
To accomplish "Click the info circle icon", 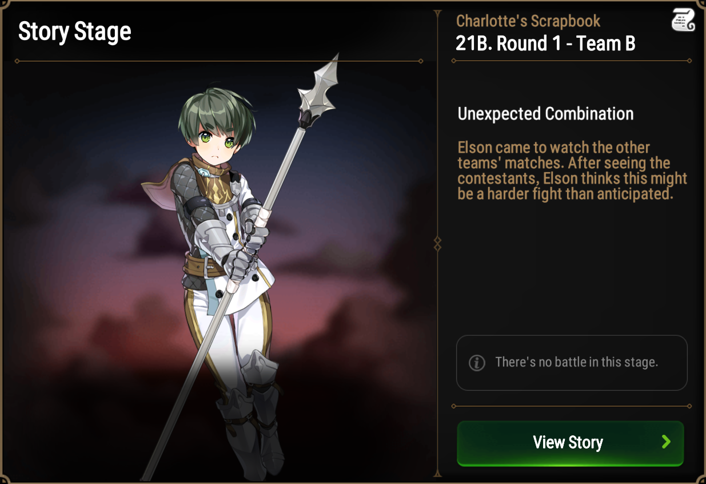I will pyautogui.click(x=477, y=363).
